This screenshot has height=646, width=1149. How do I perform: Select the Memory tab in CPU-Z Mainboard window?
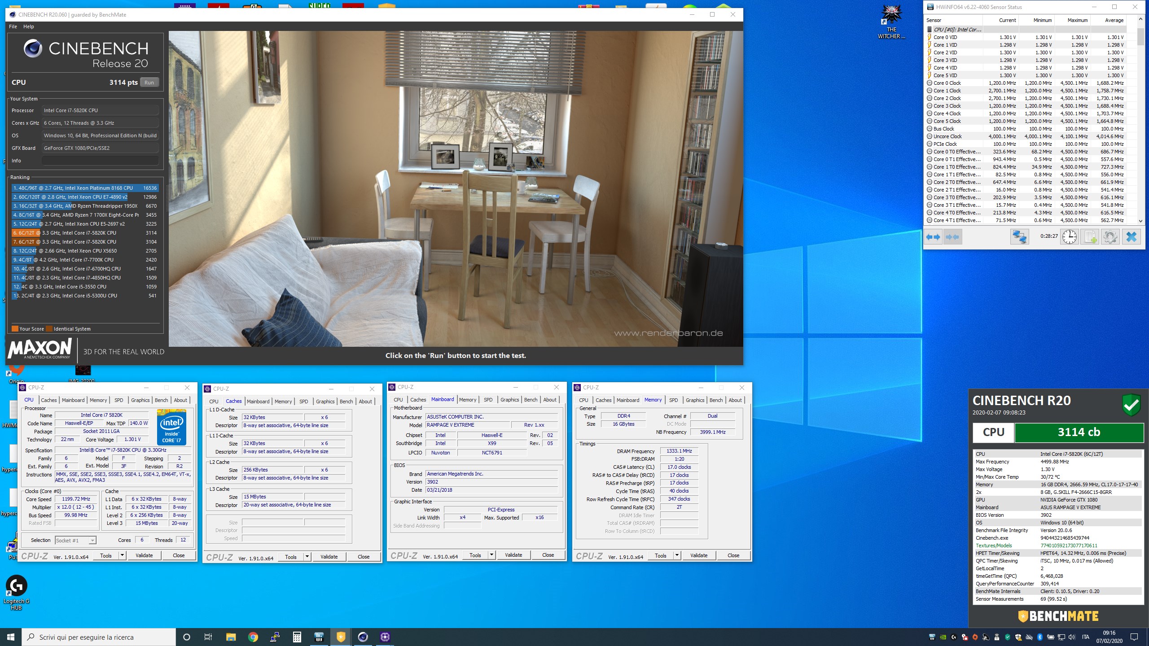point(468,400)
